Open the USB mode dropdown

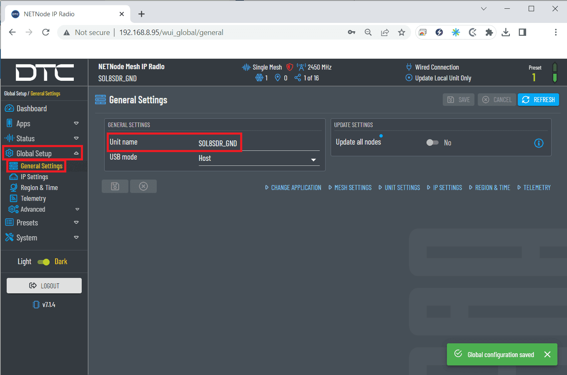pyautogui.click(x=258, y=159)
